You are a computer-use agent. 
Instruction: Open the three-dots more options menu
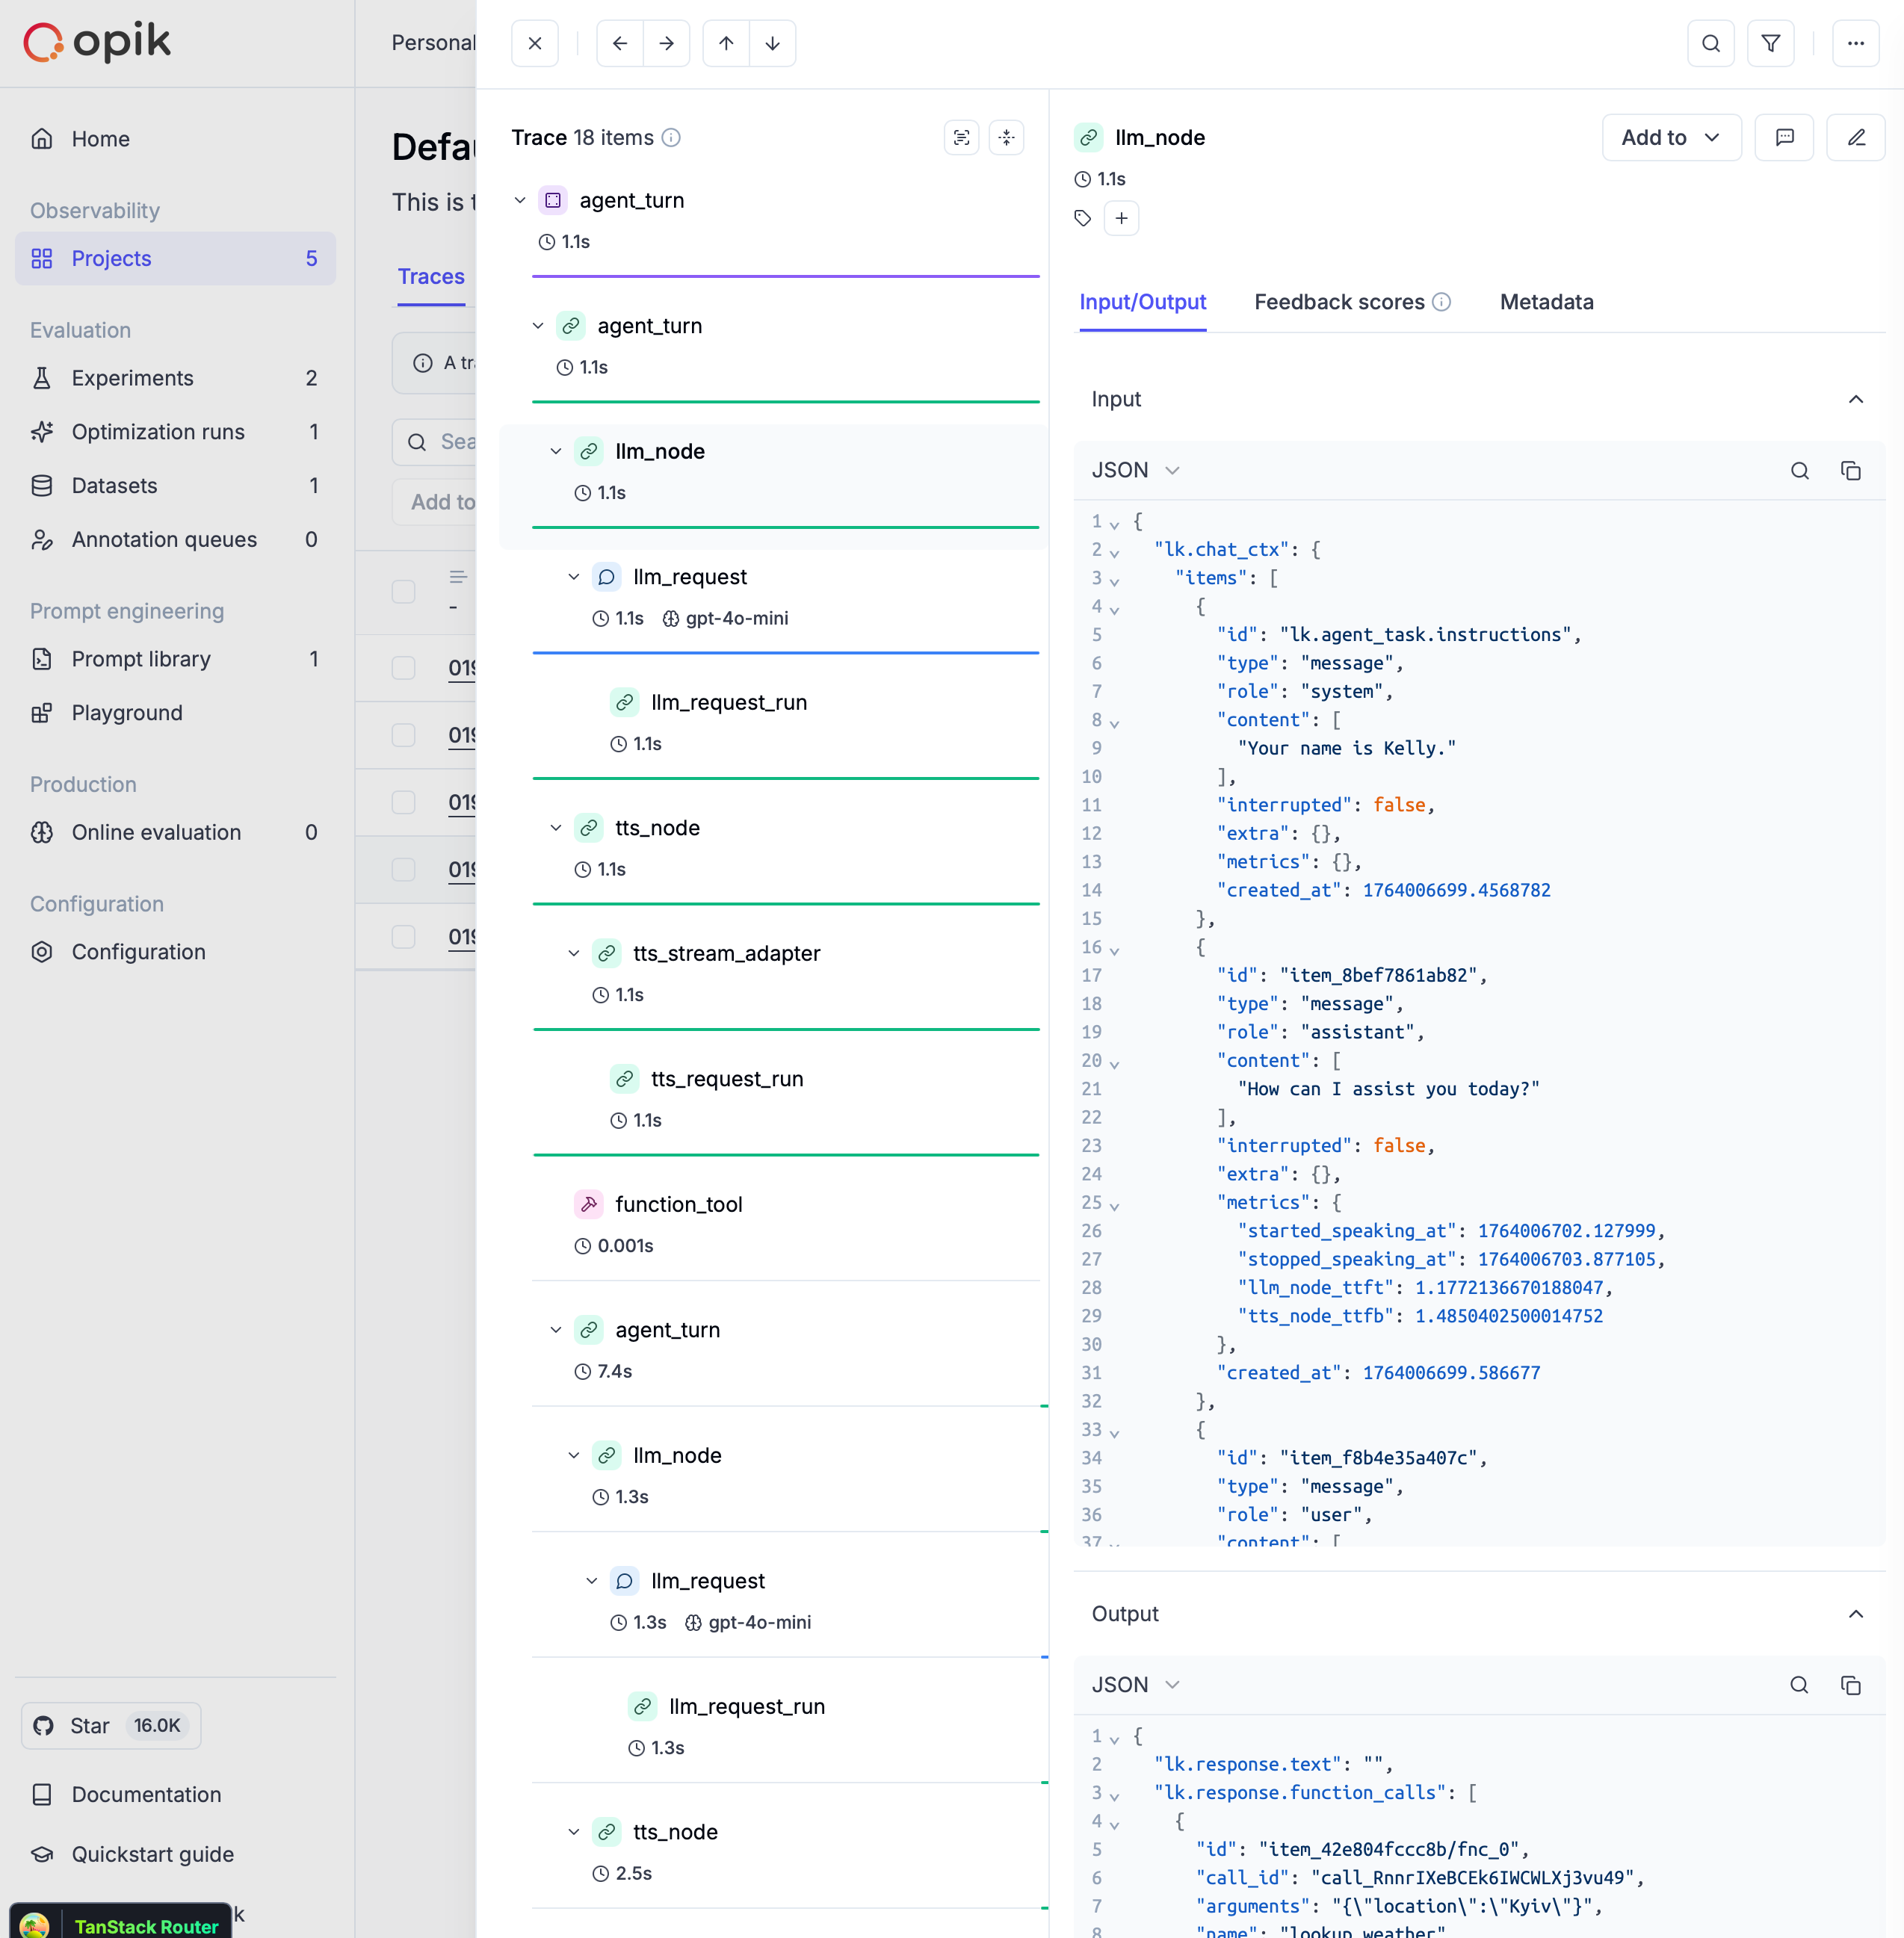pos(1855,43)
